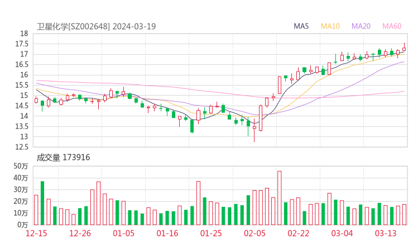Click the MA60 legend label
413x246 pixels.
(392, 26)
